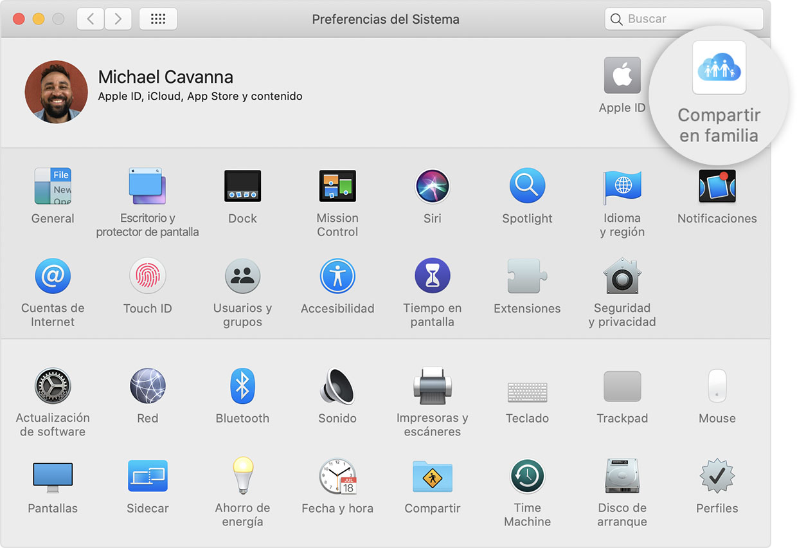This screenshot has height=548, width=797.
Task: Open Siri settings
Action: pos(432,186)
